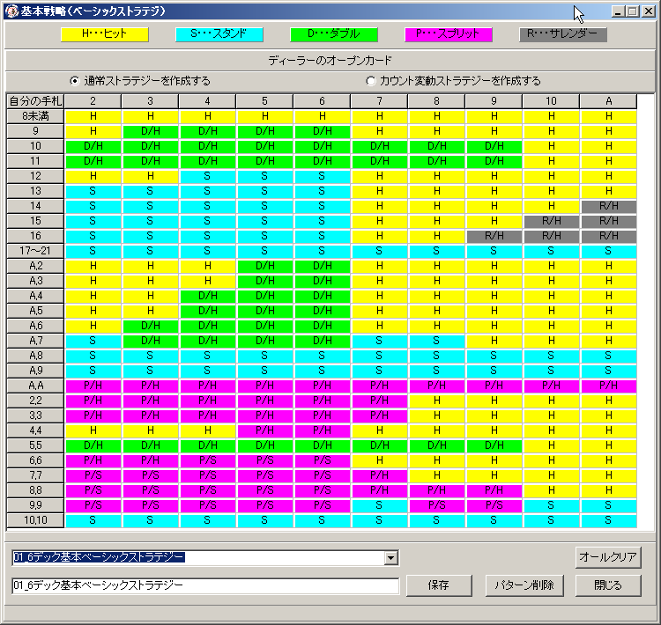Click the R/H cell for hand 16 versus 9

494,236
